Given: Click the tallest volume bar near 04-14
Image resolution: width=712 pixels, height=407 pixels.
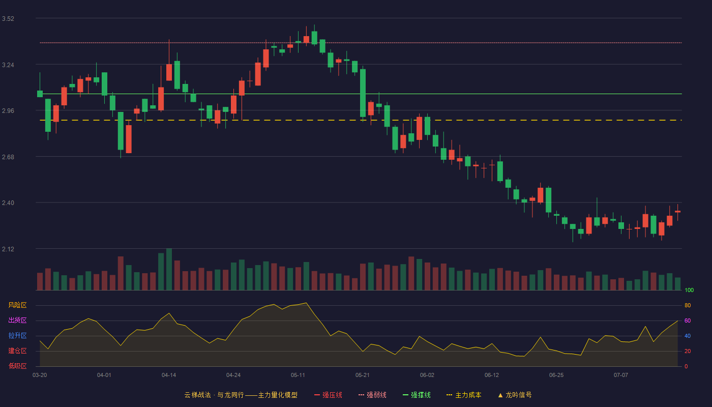Looking at the screenshot, I should click(169, 270).
